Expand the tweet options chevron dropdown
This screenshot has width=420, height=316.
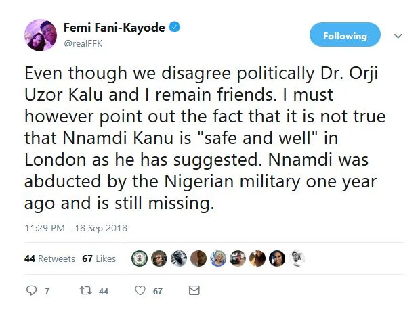tap(398, 36)
